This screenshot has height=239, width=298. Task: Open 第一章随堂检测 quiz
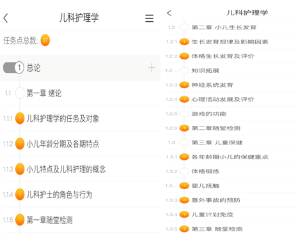click(49, 220)
